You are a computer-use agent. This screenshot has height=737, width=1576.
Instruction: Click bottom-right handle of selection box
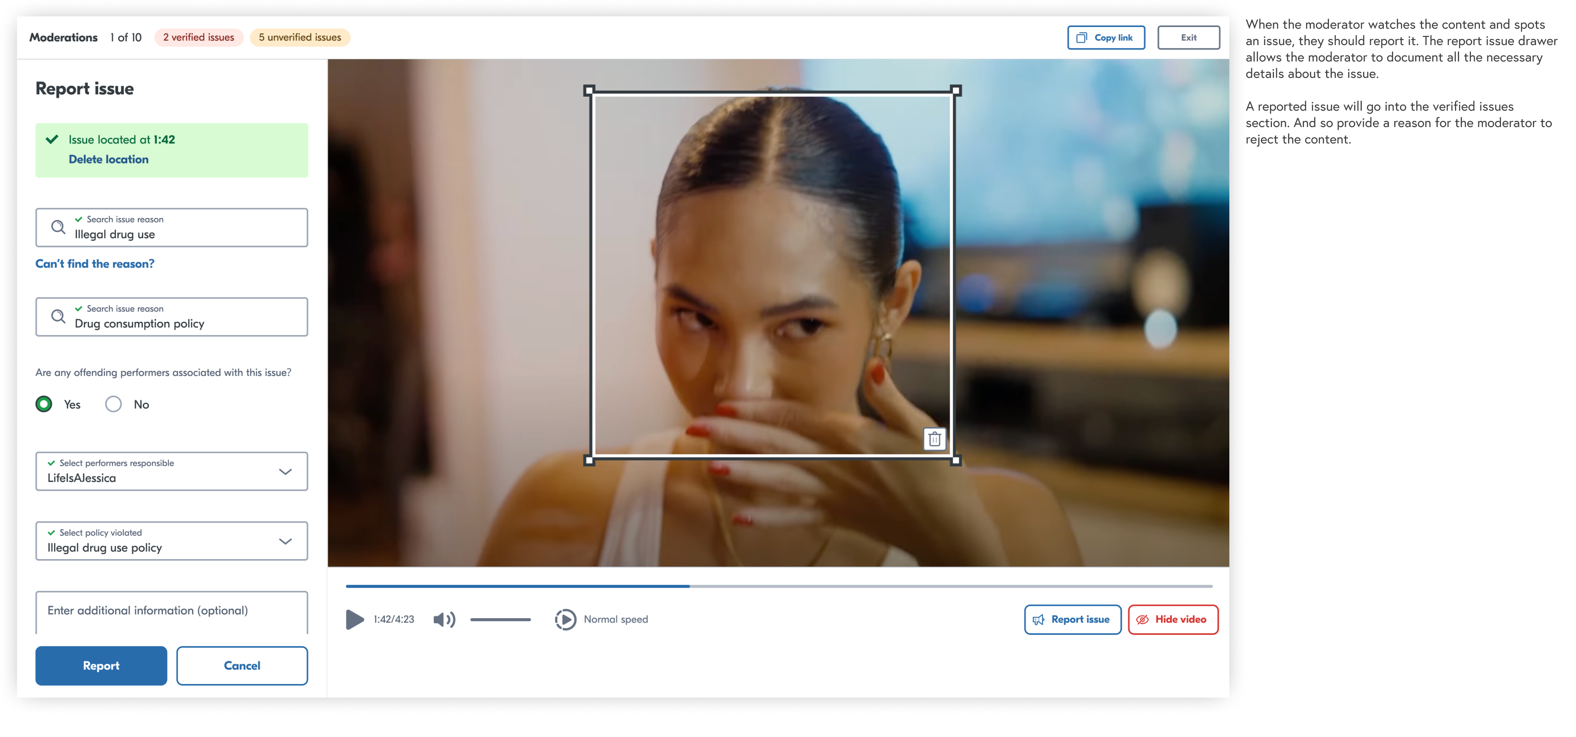click(956, 460)
